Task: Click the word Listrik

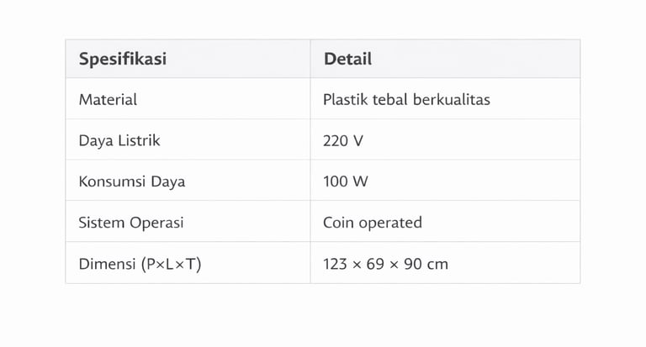Action: click(139, 141)
